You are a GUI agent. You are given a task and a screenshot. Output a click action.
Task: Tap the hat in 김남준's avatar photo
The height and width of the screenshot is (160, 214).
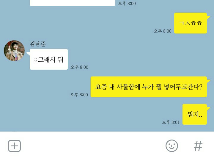pyautogui.click(x=14, y=44)
